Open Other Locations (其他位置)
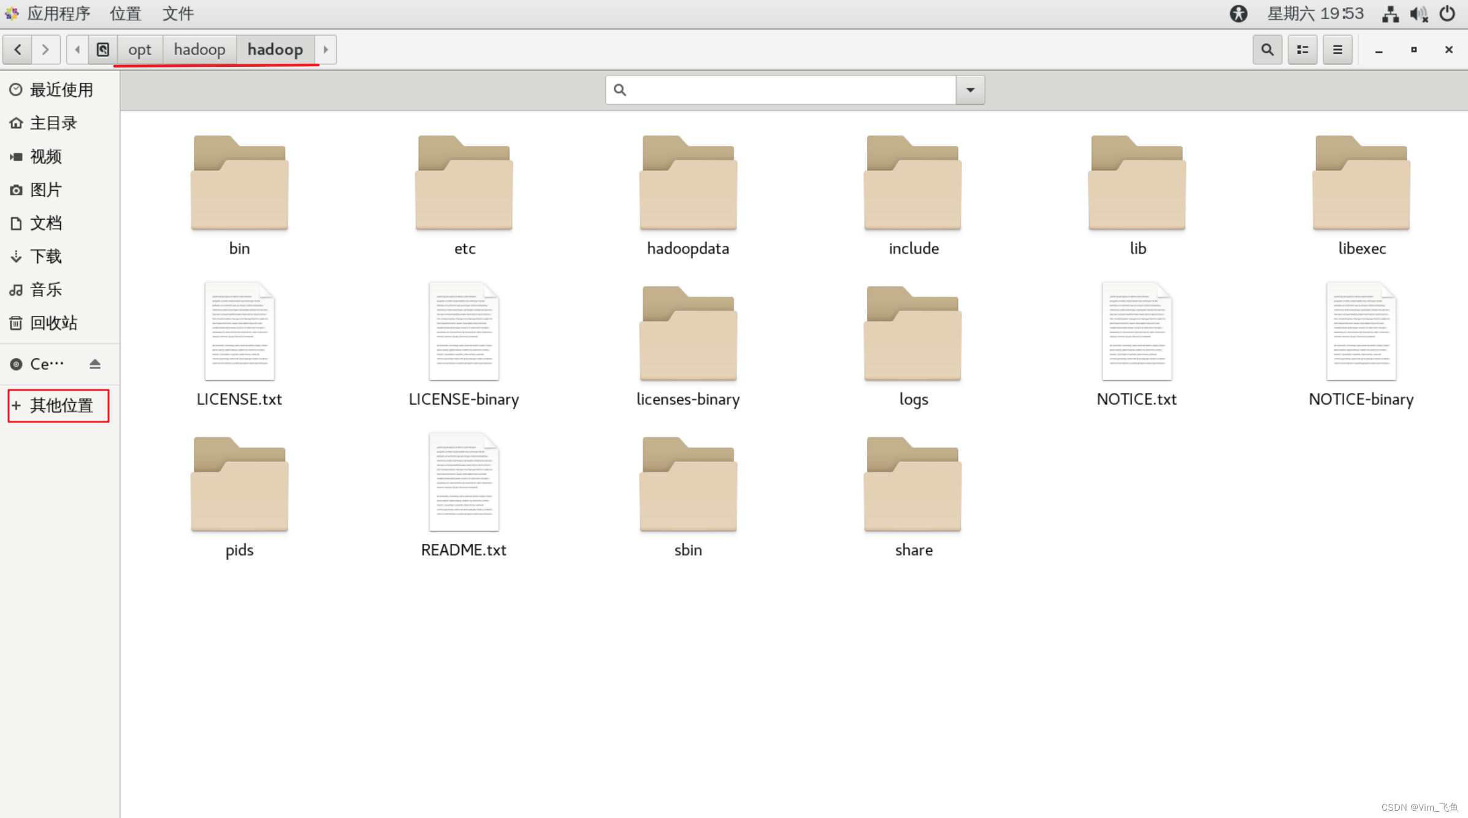The width and height of the screenshot is (1468, 818). 59,405
